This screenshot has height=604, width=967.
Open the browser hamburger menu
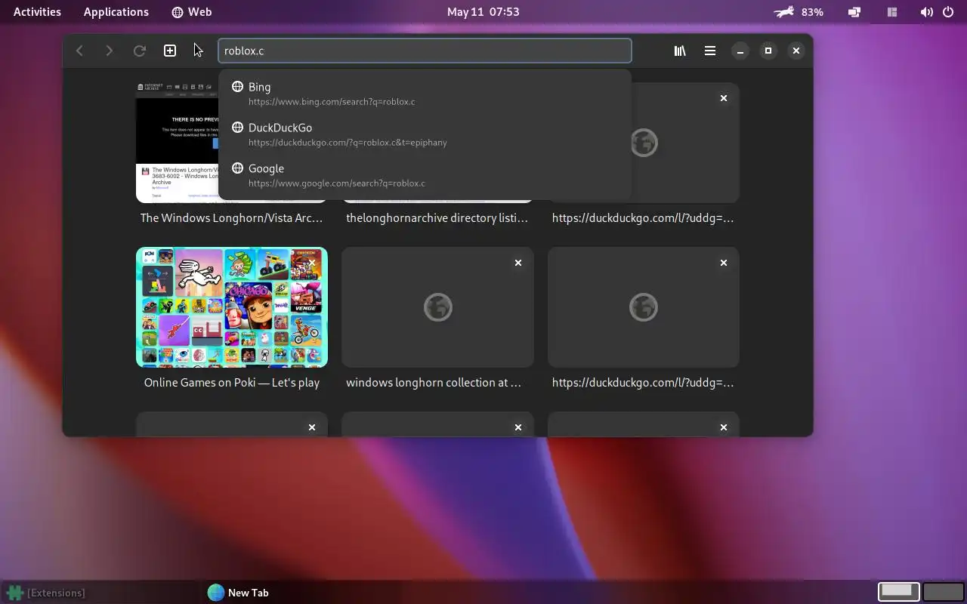point(710,51)
